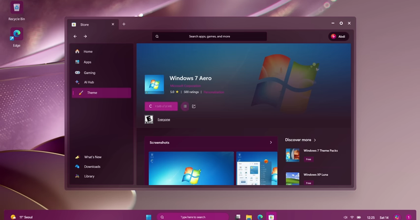Open What's New in the sidebar

(x=101, y=157)
